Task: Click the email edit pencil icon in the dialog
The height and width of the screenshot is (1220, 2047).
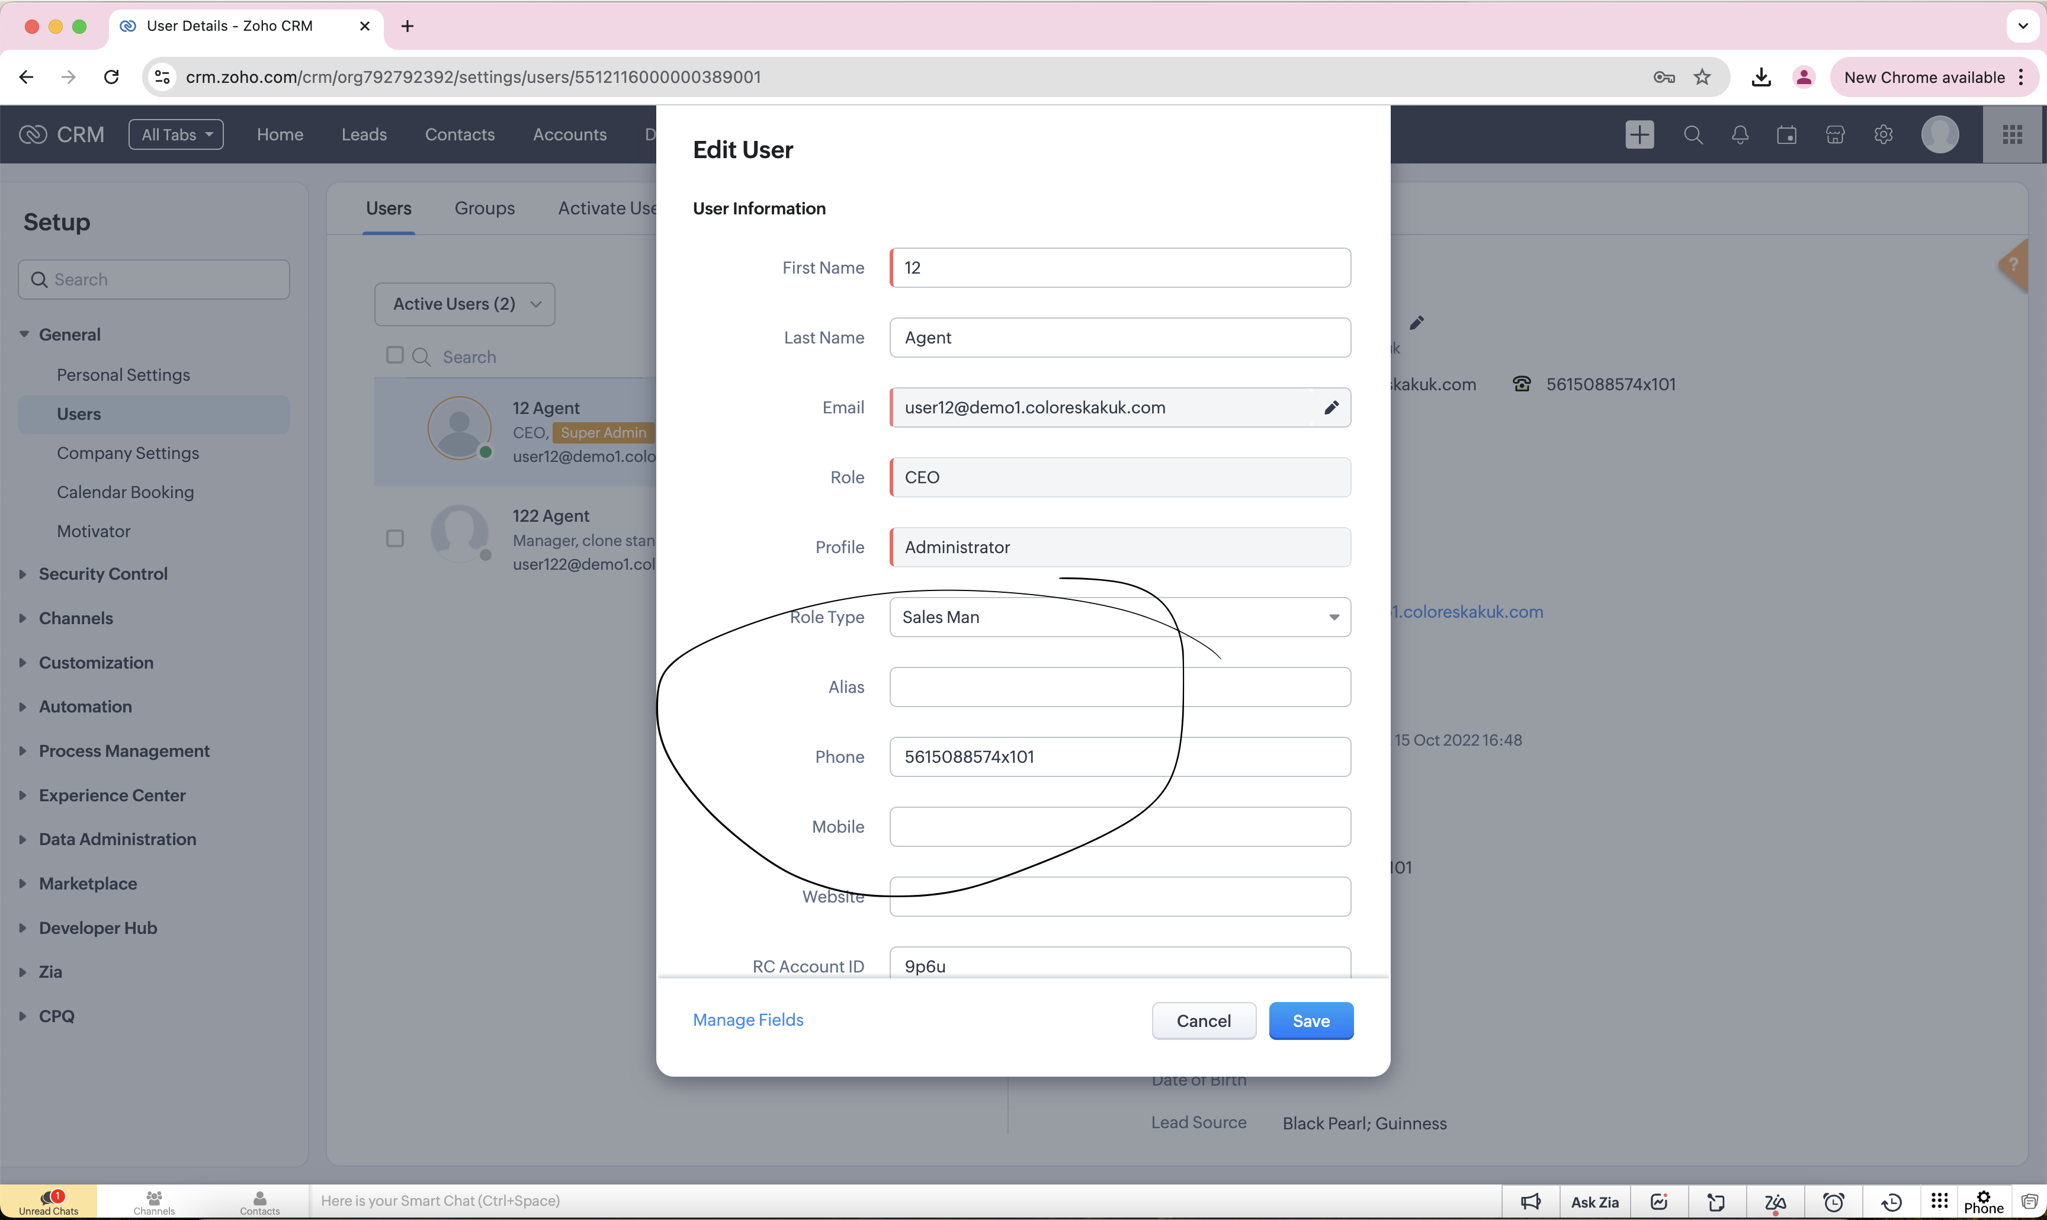Action: [1331, 407]
